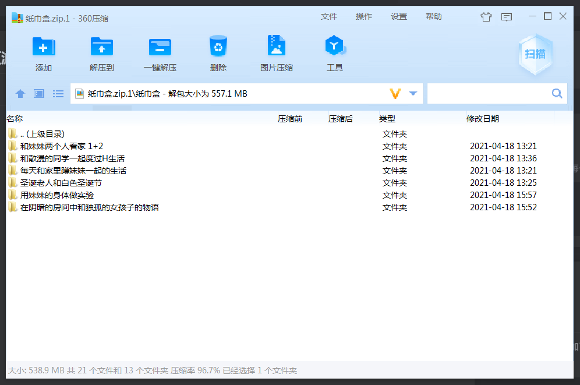
Task: Open the Help (帮助) menu
Action: tap(433, 16)
